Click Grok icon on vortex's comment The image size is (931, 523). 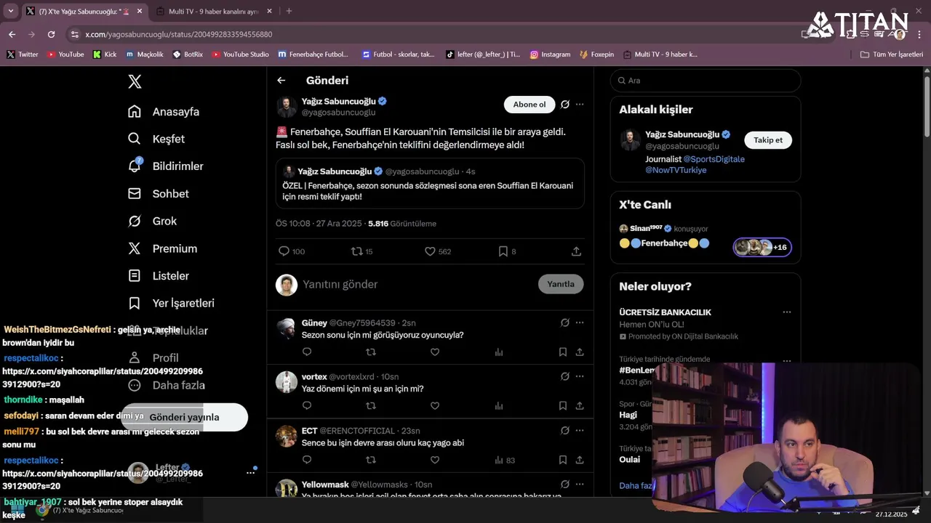pyautogui.click(x=565, y=376)
